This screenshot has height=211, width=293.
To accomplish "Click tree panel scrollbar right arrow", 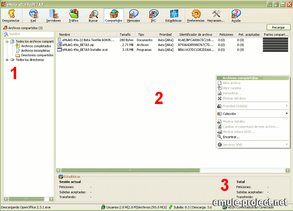I will coord(51,199).
